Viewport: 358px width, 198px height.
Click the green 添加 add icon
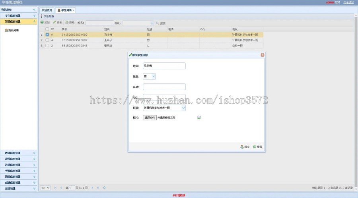[42, 22]
